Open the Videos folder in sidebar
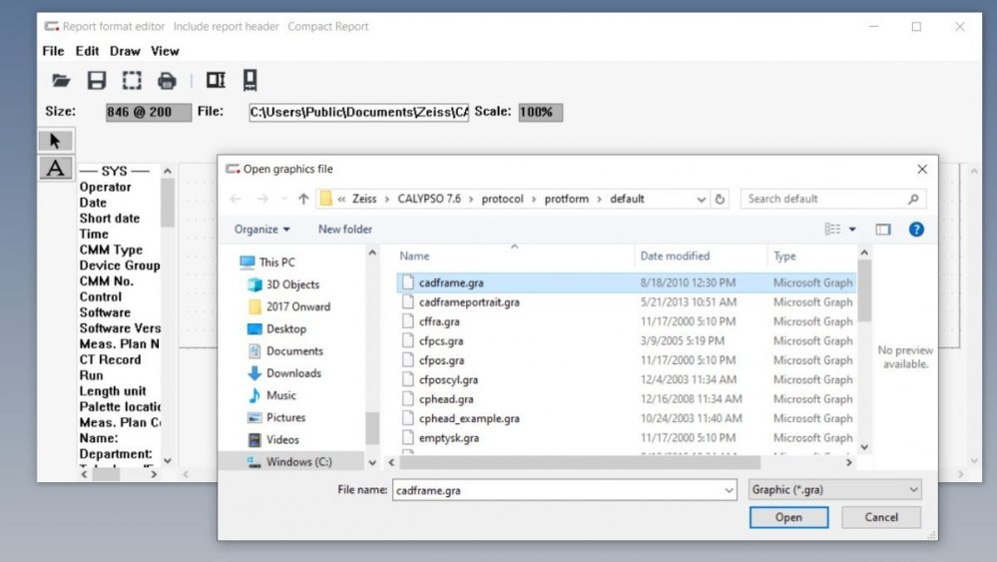Screen dimensions: 997x562 282,439
